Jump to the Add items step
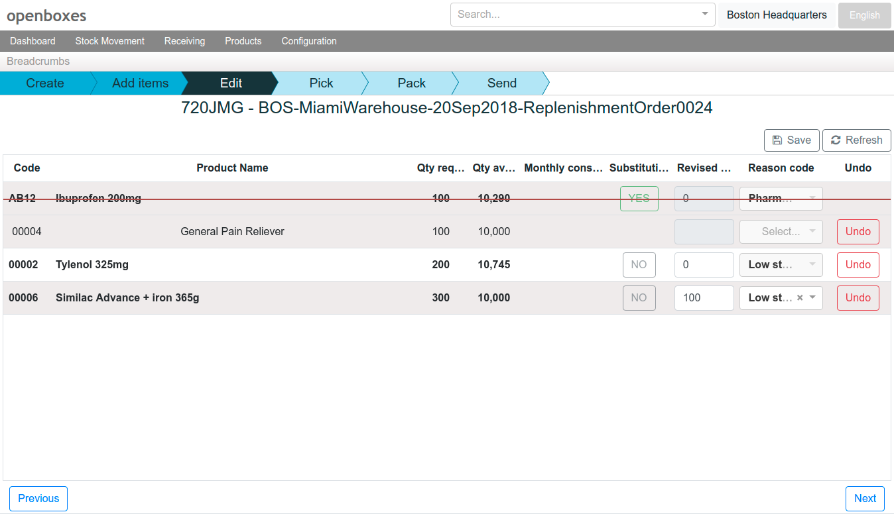Image resolution: width=894 pixels, height=514 pixels. 140,83
